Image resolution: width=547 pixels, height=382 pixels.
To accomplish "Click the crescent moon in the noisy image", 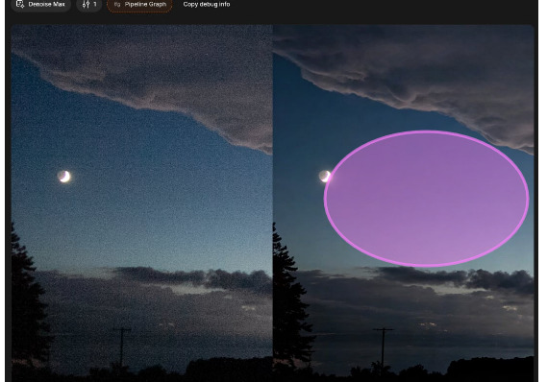I will tap(64, 177).
